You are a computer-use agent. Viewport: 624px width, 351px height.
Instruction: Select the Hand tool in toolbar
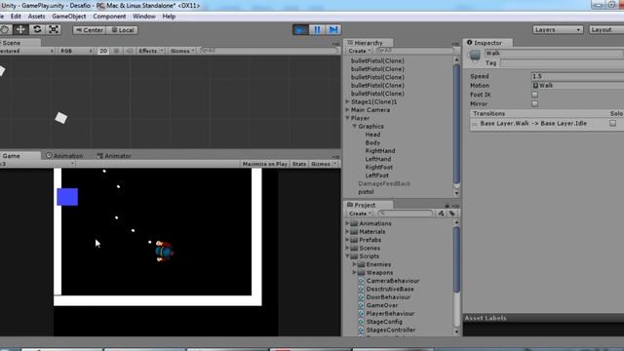(5, 30)
